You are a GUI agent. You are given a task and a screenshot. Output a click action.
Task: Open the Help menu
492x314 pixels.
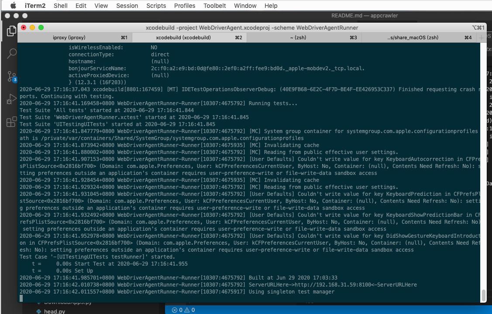tap(271, 6)
